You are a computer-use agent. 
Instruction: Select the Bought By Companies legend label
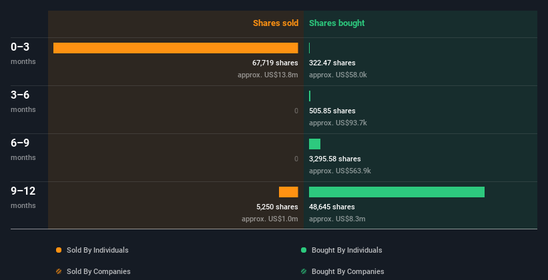point(348,271)
